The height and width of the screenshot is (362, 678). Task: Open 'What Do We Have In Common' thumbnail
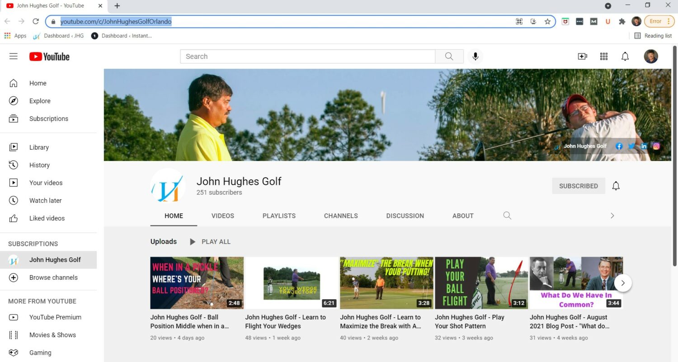(x=576, y=283)
